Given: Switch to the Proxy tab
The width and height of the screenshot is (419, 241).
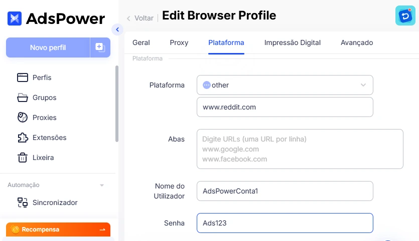Looking at the screenshot, I should click(179, 42).
